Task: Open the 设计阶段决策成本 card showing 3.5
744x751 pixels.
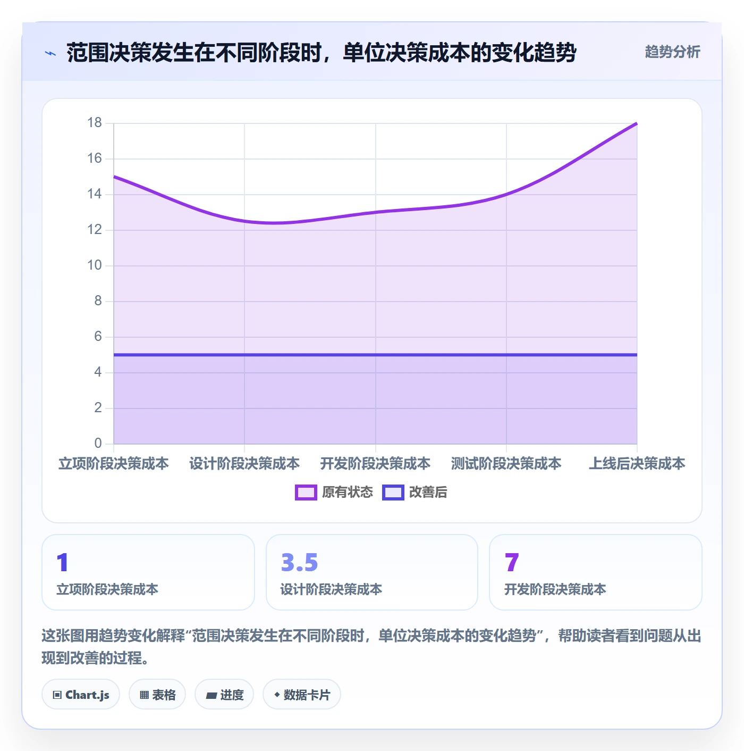Action: (372, 572)
